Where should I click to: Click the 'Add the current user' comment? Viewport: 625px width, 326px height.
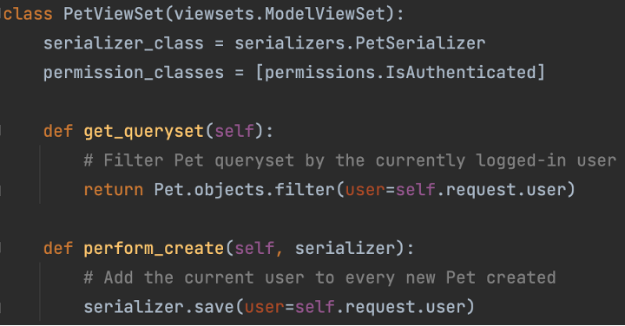coord(319,277)
